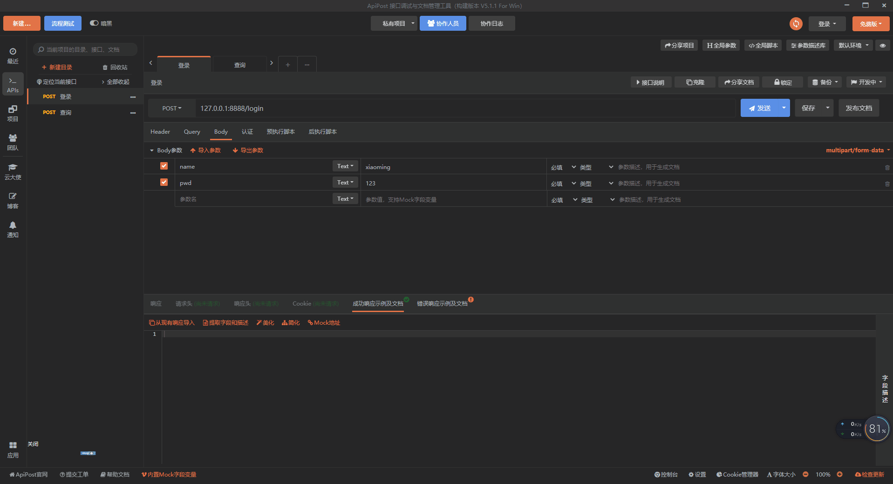This screenshot has height=484, width=893.
Task: Open 控制台 console from status bar
Action: click(666, 474)
